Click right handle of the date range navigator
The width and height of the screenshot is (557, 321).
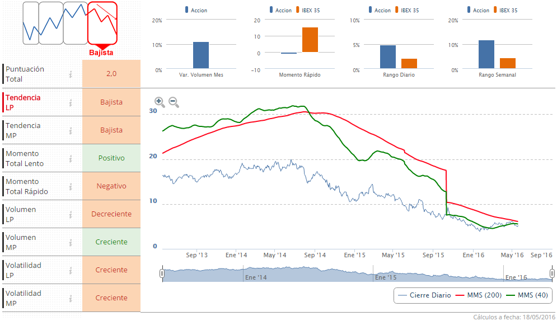click(552, 273)
